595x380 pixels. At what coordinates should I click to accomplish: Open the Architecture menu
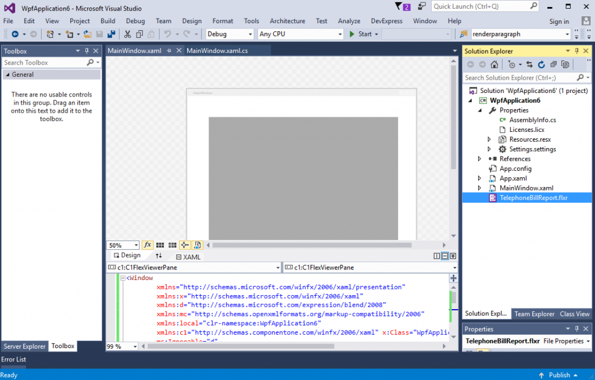(x=287, y=21)
